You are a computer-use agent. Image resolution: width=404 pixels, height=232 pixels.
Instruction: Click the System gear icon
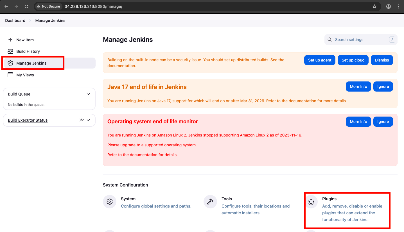(x=110, y=202)
